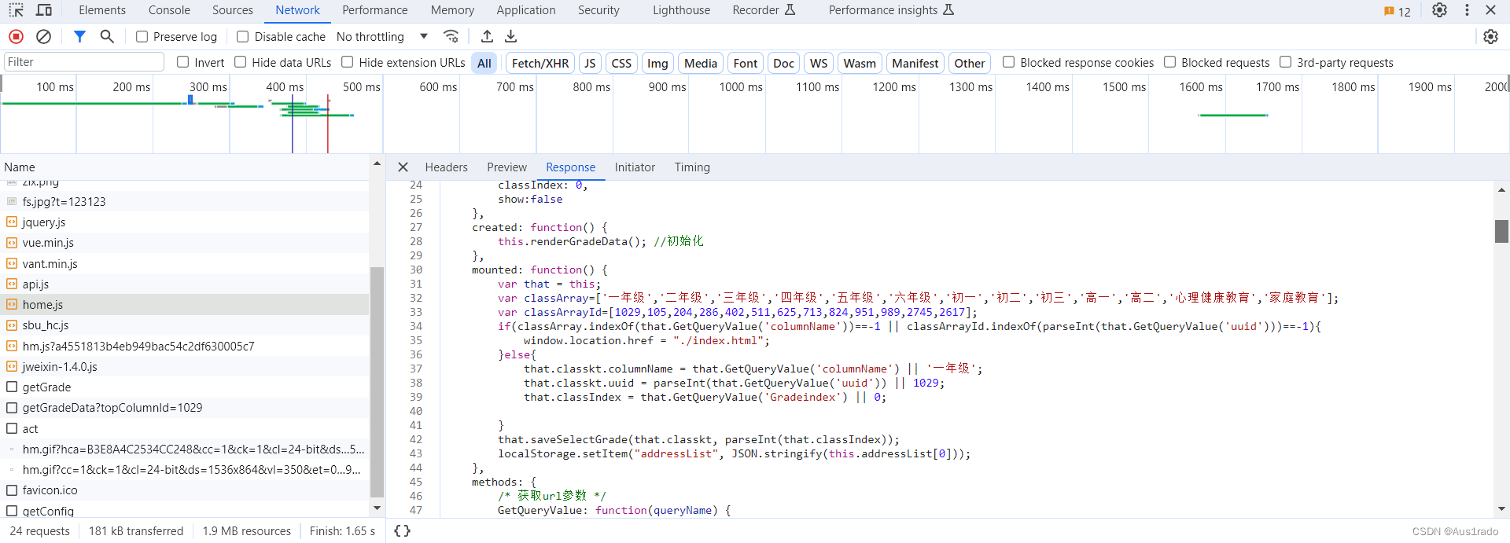1510x543 pixels.
Task: Open the jweixin-1.4.0.js request
Action: click(x=185, y=367)
